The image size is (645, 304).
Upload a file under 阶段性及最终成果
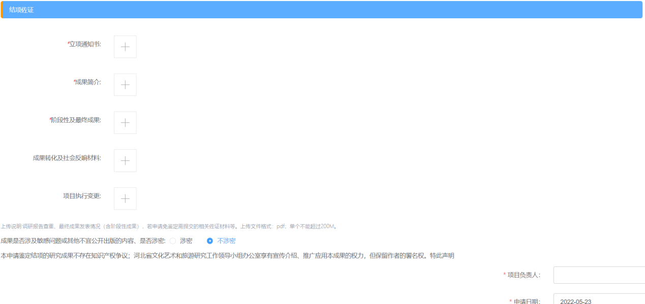[125, 123]
